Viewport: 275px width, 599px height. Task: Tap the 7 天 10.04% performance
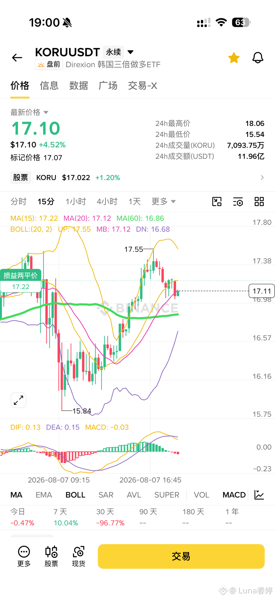66,517
